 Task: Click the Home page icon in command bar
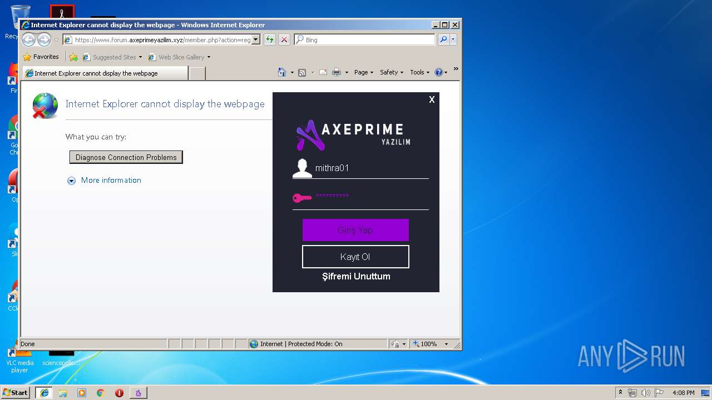coord(282,72)
